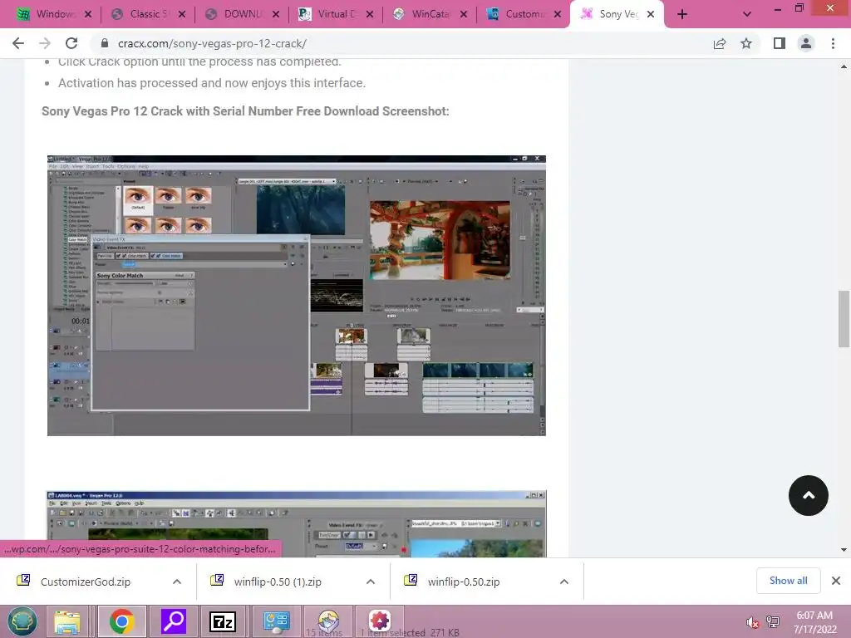Image resolution: width=851 pixels, height=638 pixels.
Task: Open the downloaded winflip-0.50 (1).zip file
Action: [x=278, y=582]
